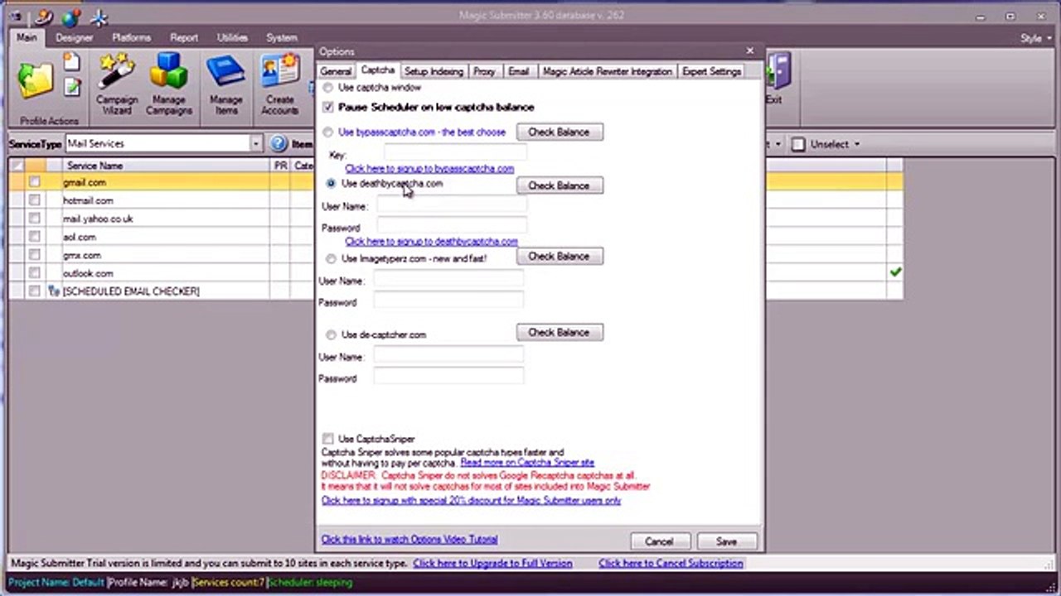The width and height of the screenshot is (1061, 596).
Task: Open the Utilities ribbon tab
Action: pos(232,38)
